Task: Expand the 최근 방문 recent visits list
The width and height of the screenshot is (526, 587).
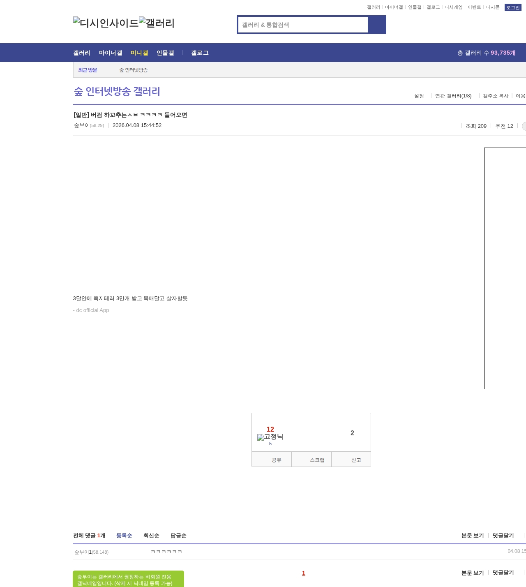Action: tap(88, 70)
